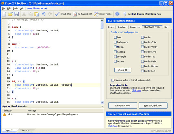Toggle Minimize value only if all values match

(x=113, y=80)
